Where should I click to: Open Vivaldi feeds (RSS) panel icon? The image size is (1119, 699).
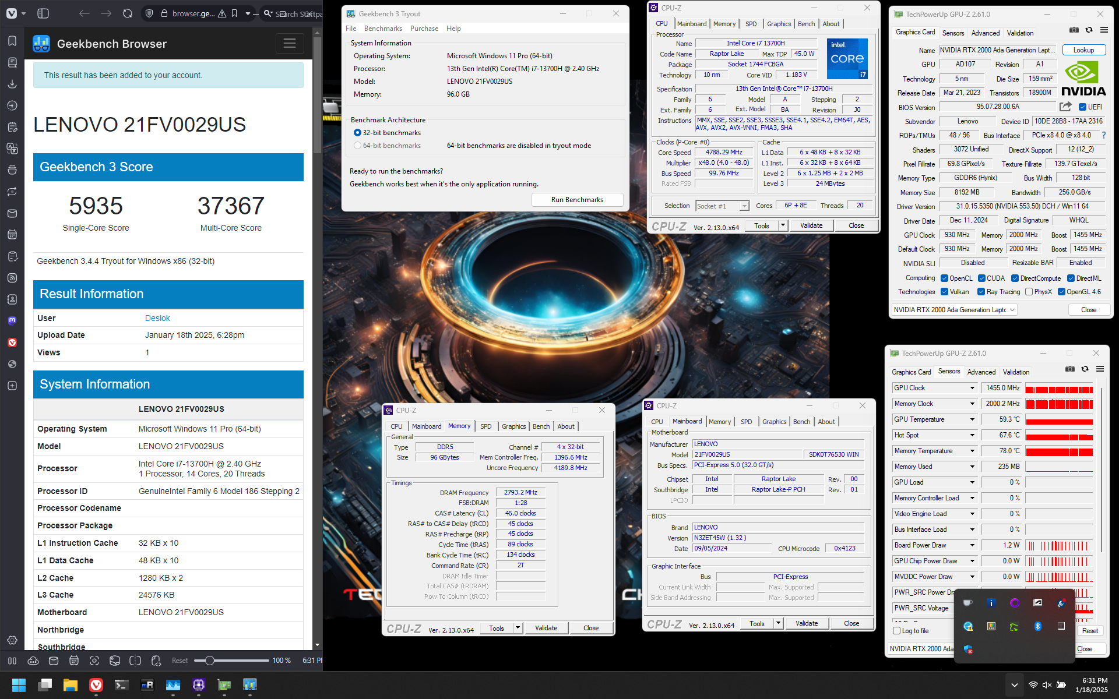(12, 278)
